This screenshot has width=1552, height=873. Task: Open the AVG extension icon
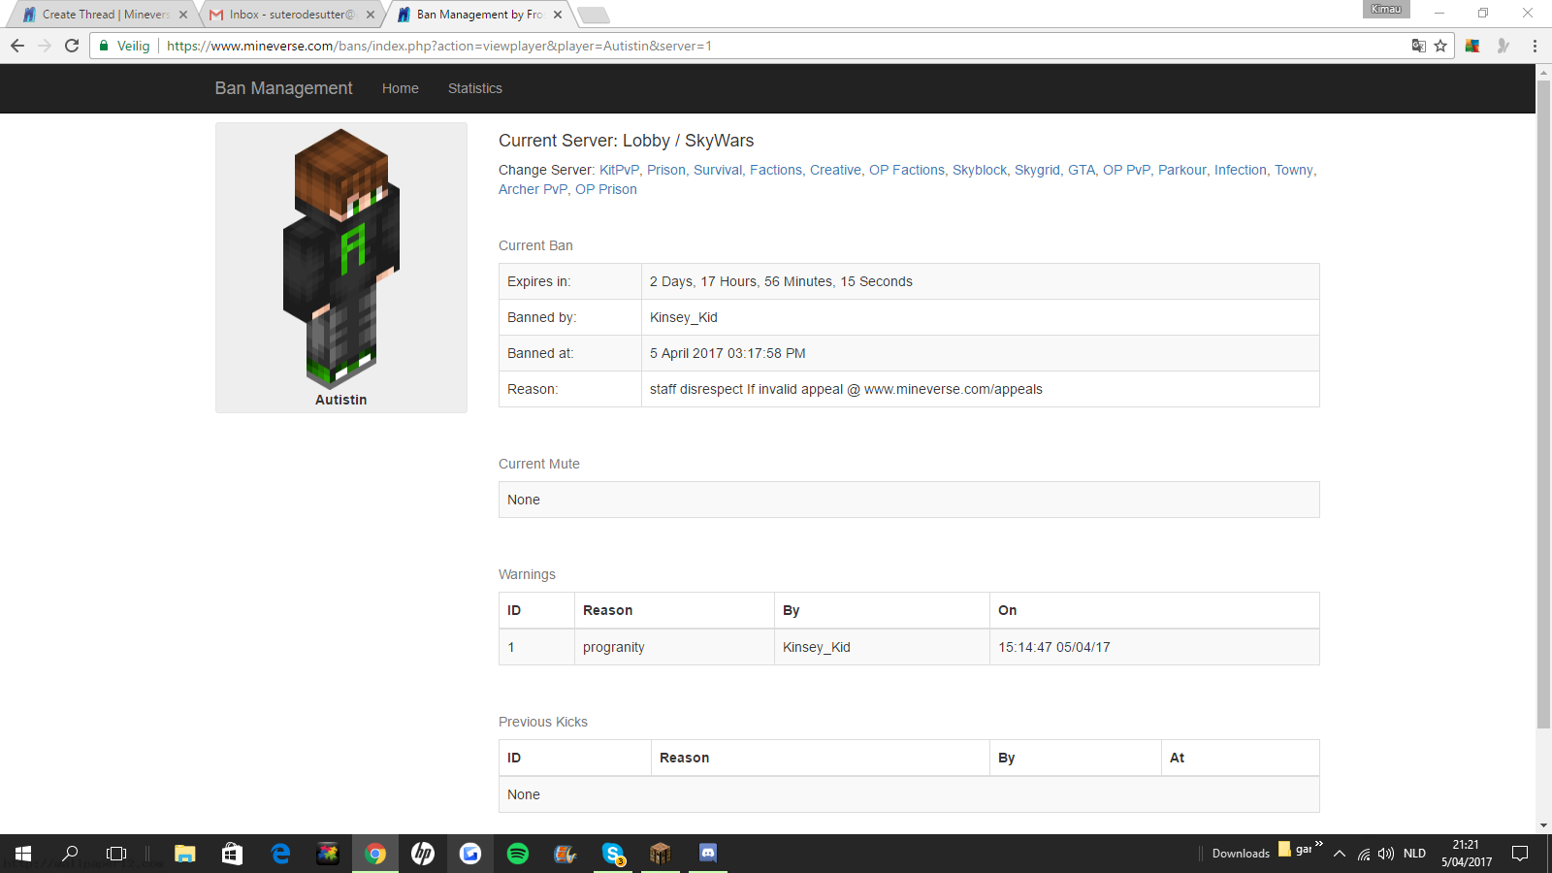coord(1472,46)
